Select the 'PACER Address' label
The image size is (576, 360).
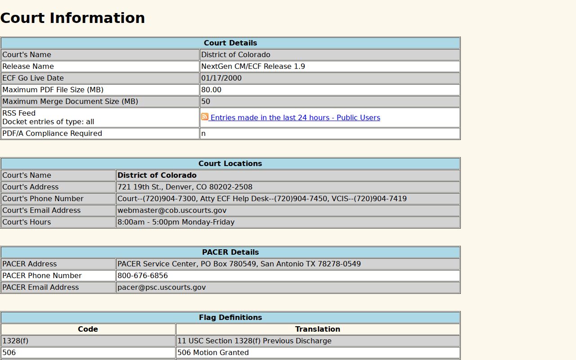pos(30,264)
